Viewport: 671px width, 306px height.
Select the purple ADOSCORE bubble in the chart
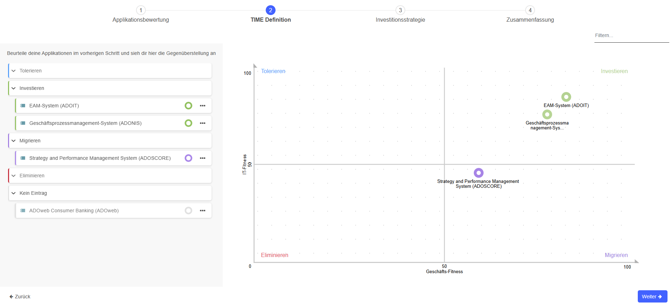tap(478, 173)
